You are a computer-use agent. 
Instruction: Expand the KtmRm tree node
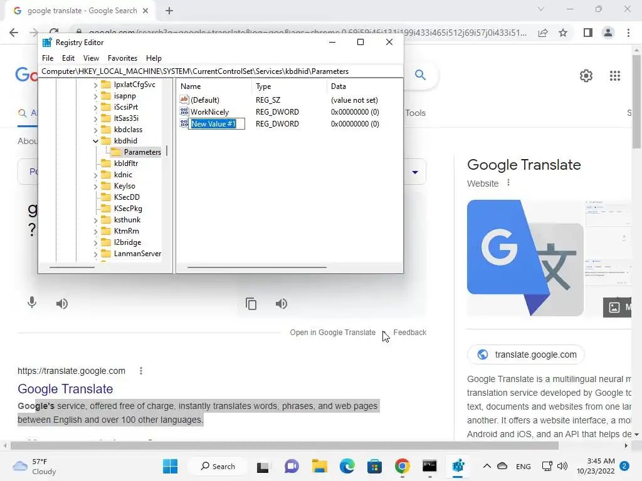point(95,231)
